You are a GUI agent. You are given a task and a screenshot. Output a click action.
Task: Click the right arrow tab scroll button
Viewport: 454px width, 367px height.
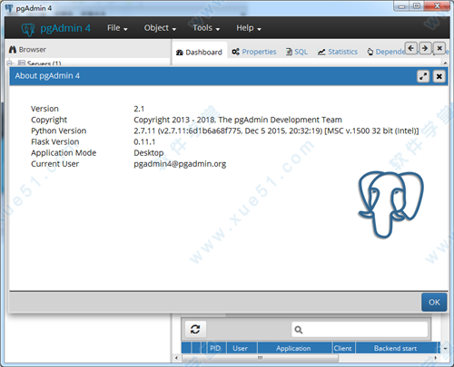coord(425,48)
